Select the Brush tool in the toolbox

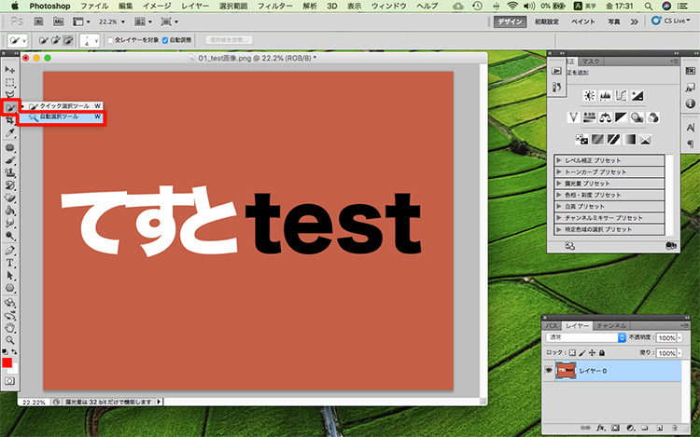tap(10, 160)
